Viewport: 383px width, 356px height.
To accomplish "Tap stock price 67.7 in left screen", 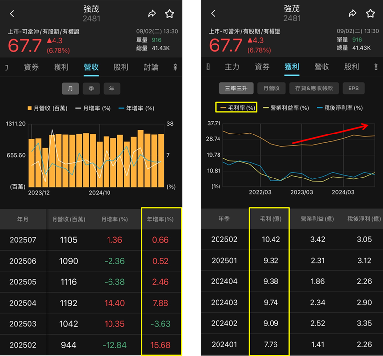I will click(25, 45).
